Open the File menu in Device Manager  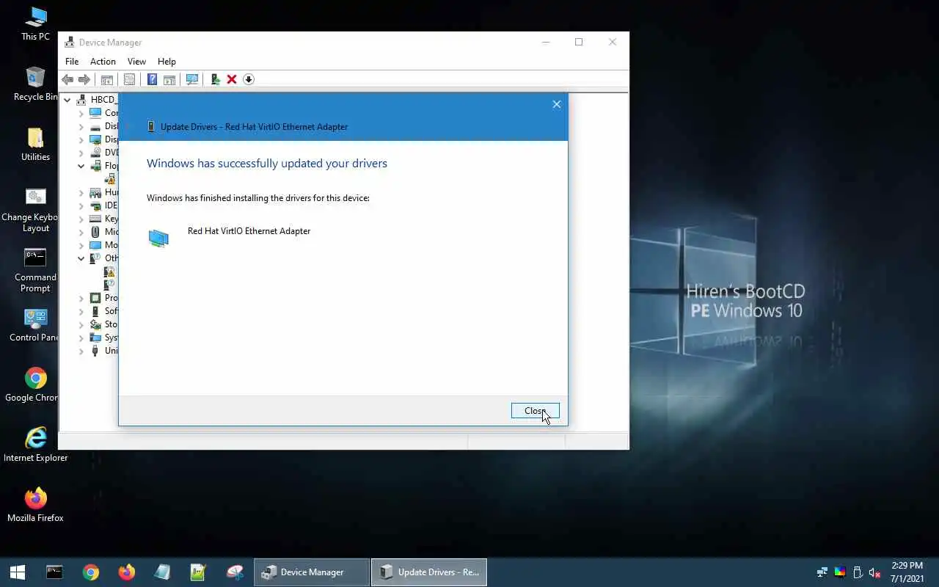[72, 62]
